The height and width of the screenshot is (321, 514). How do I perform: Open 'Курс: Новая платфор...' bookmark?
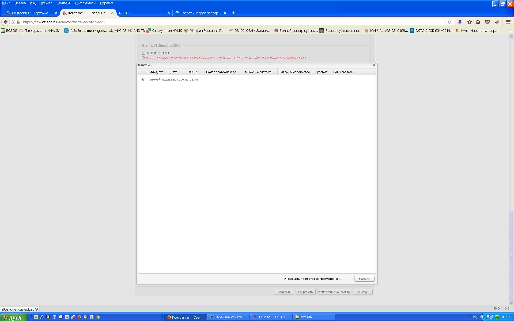[x=477, y=31]
